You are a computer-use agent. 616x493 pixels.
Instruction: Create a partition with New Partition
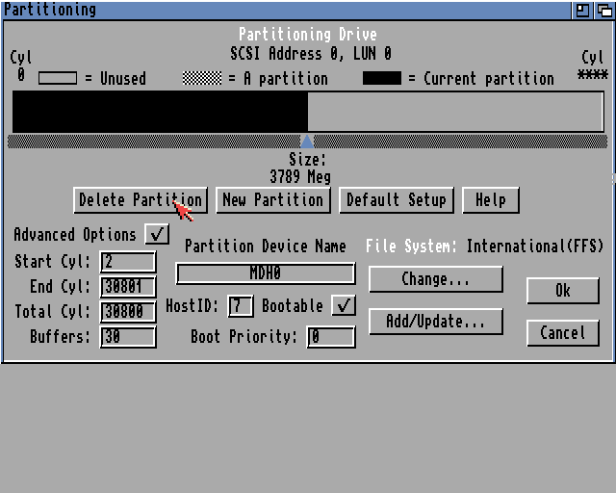tap(272, 200)
